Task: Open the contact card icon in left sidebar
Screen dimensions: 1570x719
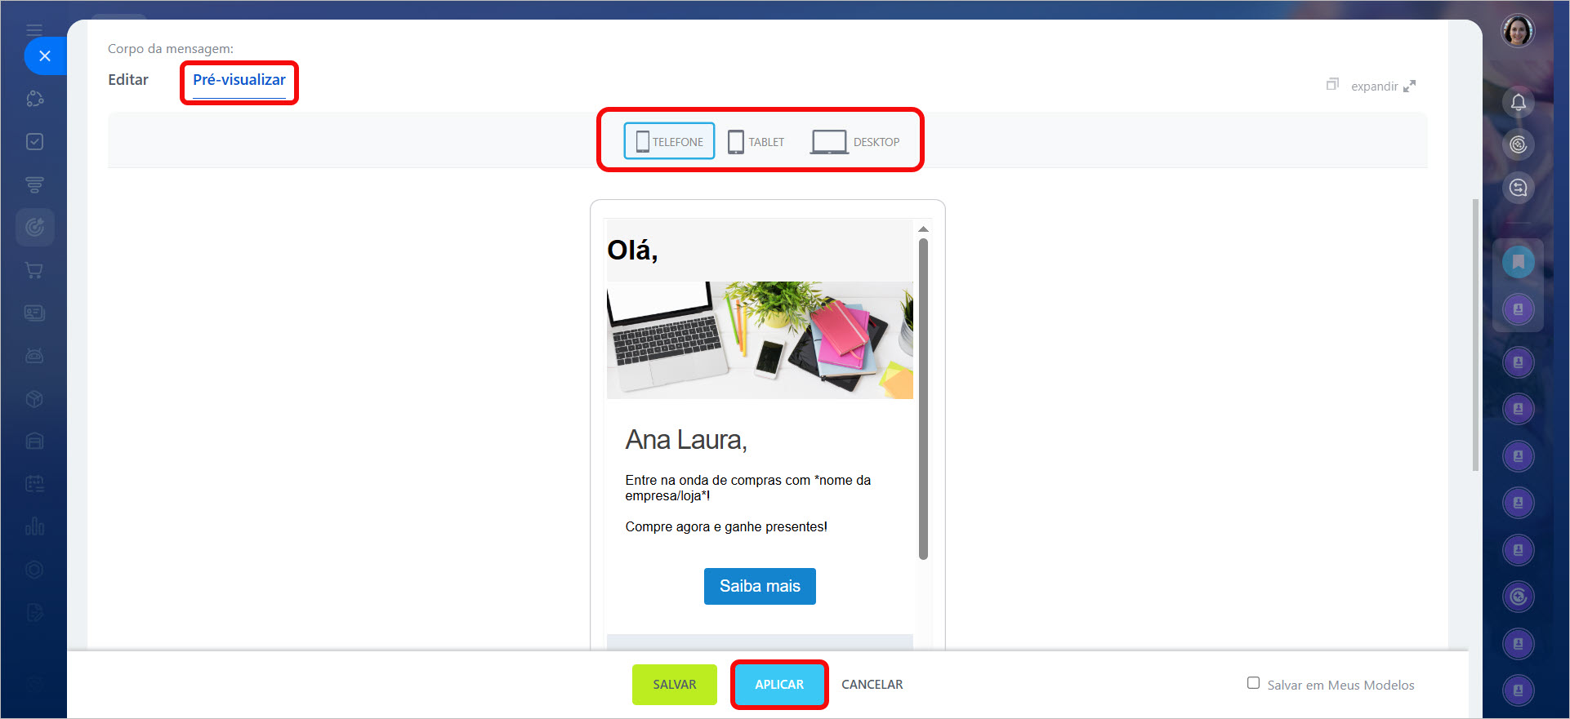Action: point(34,313)
